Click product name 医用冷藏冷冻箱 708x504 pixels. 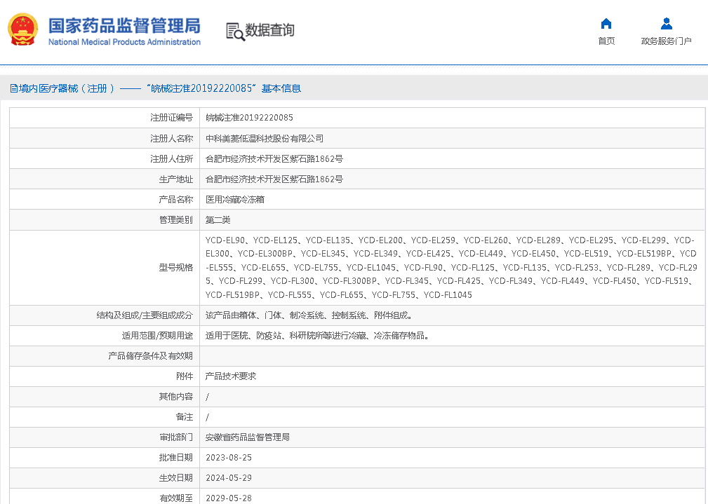[x=234, y=200]
